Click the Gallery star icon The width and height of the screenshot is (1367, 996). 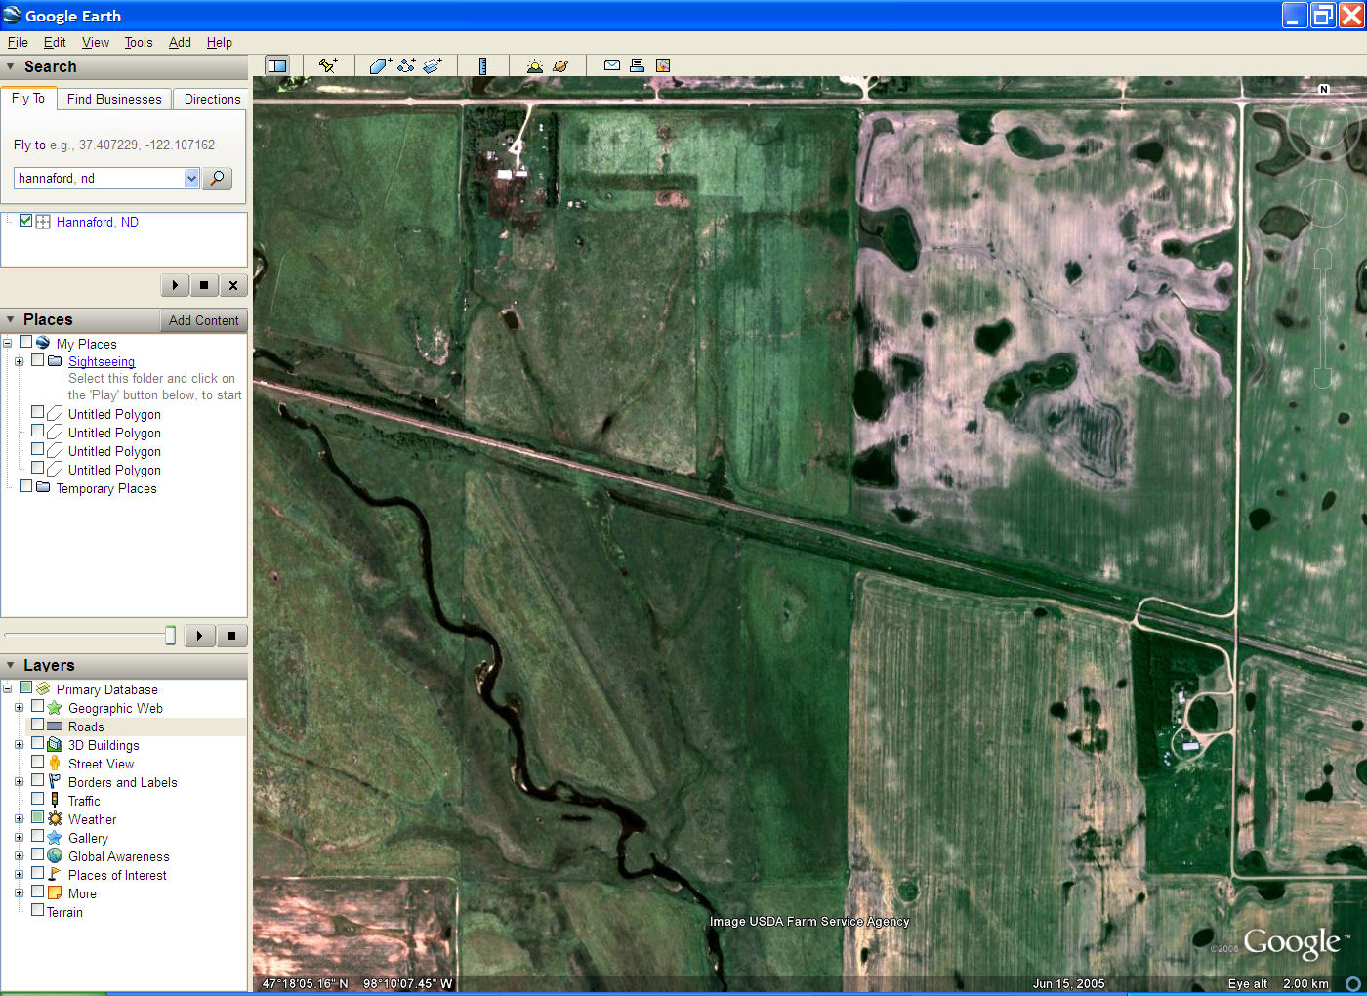(55, 838)
